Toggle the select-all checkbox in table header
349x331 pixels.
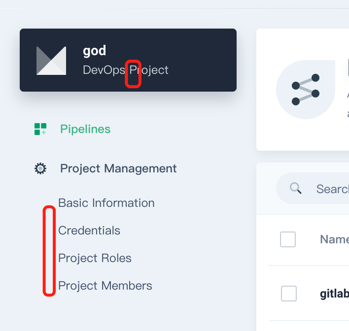tap(288, 239)
